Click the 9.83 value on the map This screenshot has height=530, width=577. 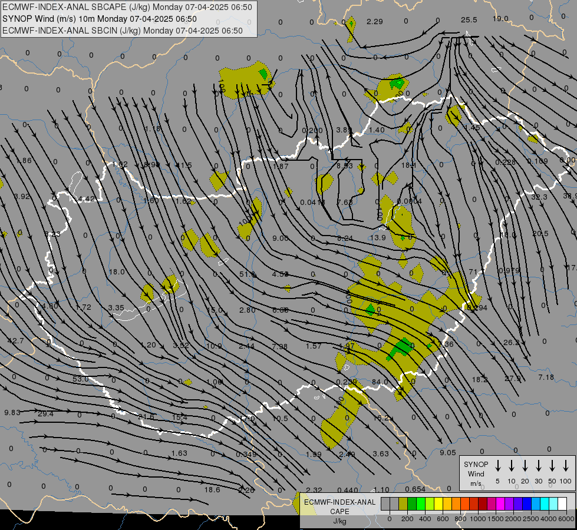coord(12,413)
